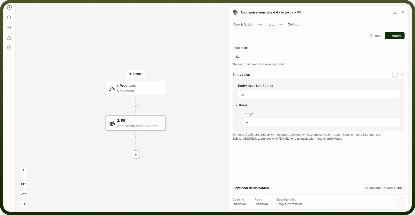Open the history clock icon in sidebar

point(9,48)
